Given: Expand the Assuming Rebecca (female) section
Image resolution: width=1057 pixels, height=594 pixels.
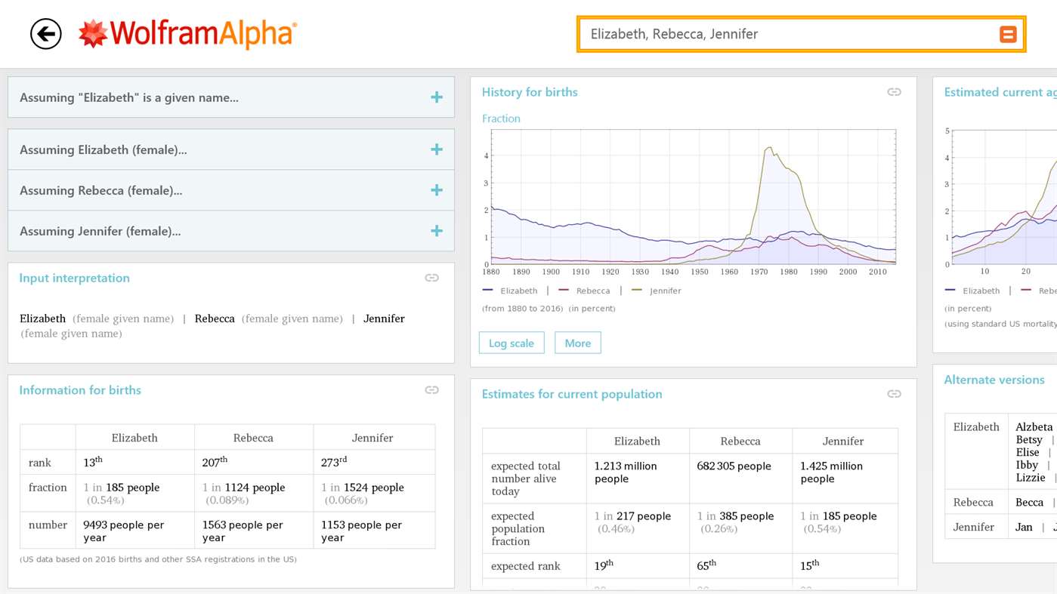Looking at the screenshot, I should [x=436, y=189].
